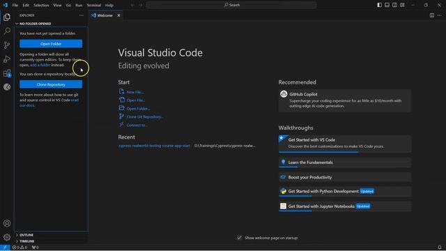This screenshot has width=446, height=251.
Task: Click the read our docs link
Action: click(x=49, y=102)
